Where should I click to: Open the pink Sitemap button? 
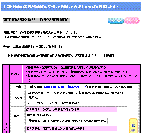pyautogui.click(x=132, y=20)
